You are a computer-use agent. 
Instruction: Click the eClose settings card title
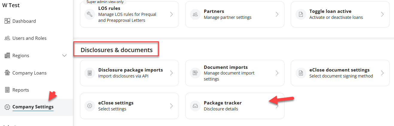[x=116, y=103]
